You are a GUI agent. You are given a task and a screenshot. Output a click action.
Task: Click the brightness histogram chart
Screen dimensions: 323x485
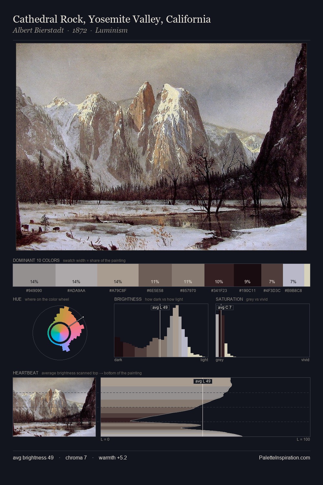coord(161,330)
